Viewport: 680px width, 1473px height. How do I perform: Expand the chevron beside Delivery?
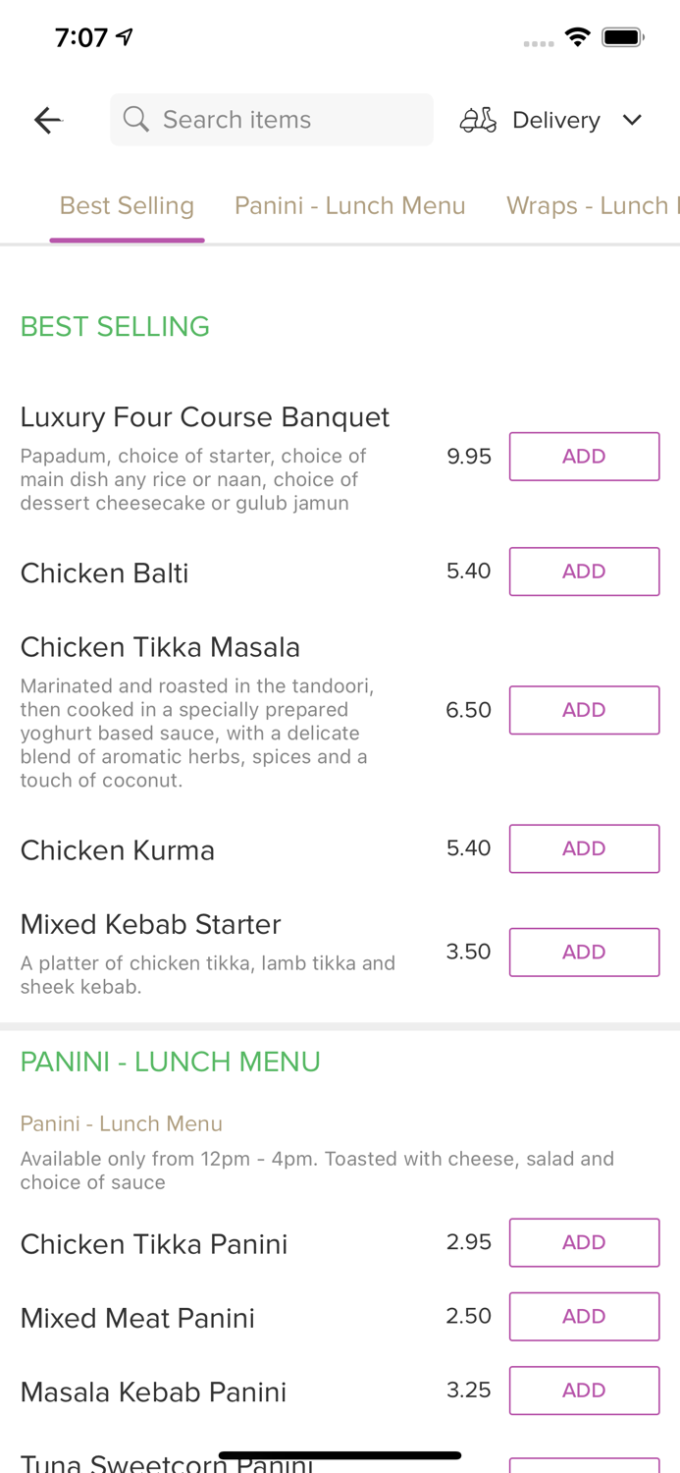[633, 120]
